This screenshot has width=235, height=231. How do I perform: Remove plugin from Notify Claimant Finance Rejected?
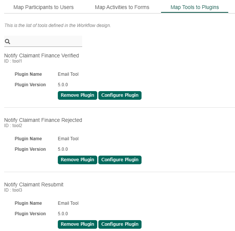click(x=77, y=160)
